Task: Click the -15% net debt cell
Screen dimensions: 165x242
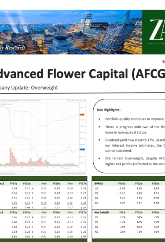Action: (122, 222)
